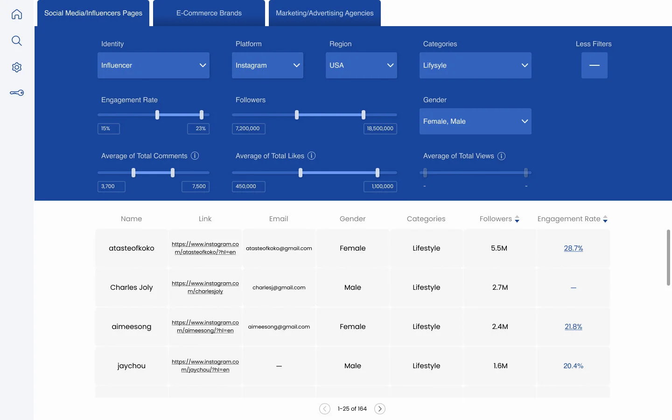Open the Settings gear in the sidebar
672x420 pixels.
point(17,67)
